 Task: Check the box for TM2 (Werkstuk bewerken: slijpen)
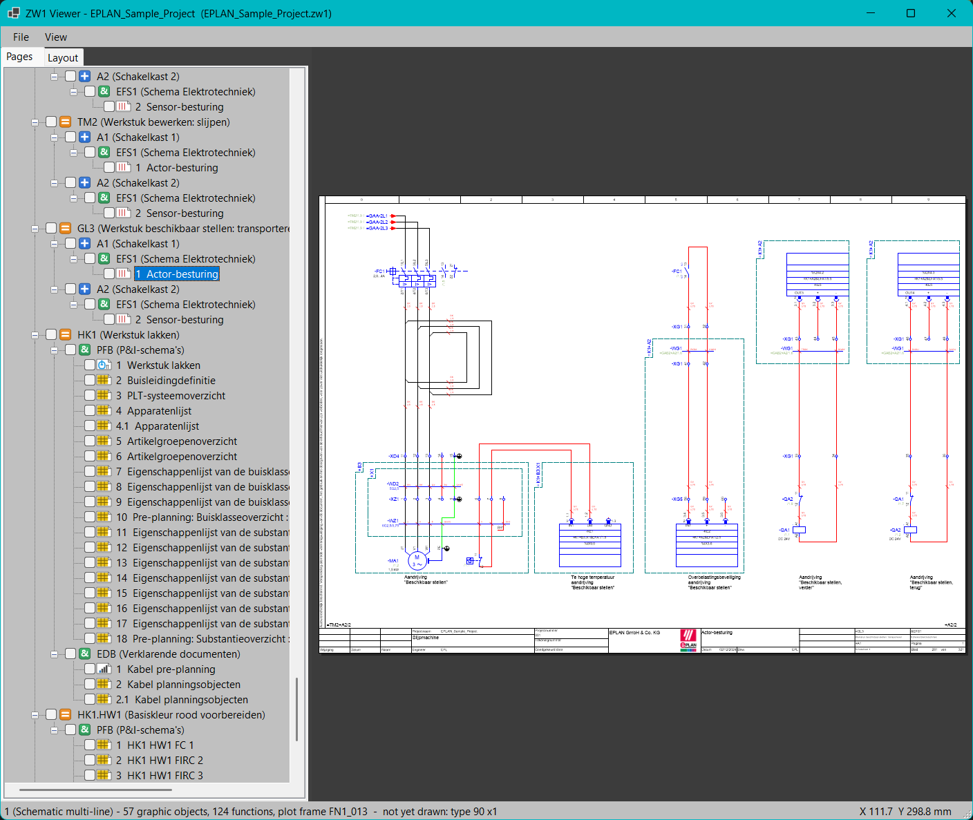click(x=51, y=122)
